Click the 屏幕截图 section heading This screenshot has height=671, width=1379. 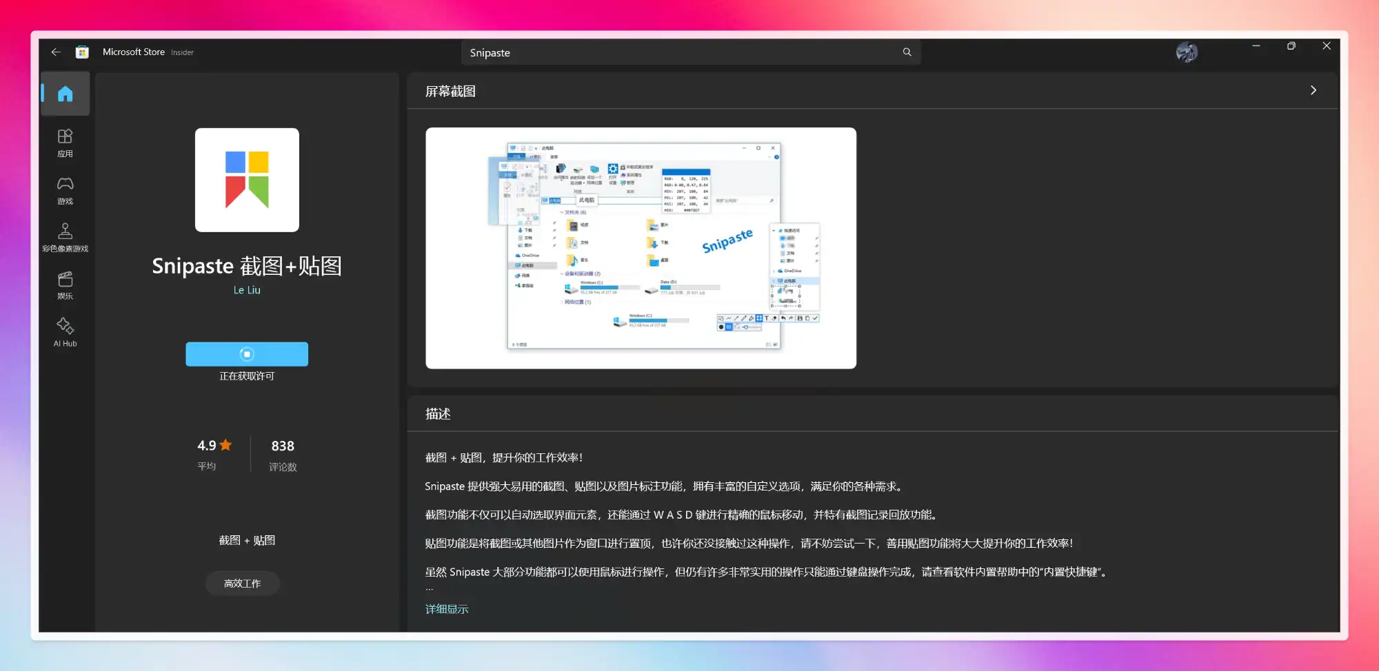[450, 91]
